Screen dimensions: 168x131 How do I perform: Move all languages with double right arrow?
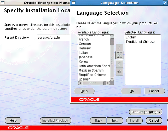pos(119,55)
